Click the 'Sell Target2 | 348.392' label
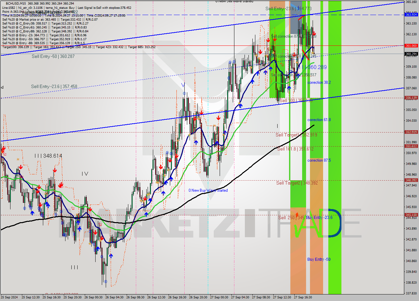 coord(297,183)
